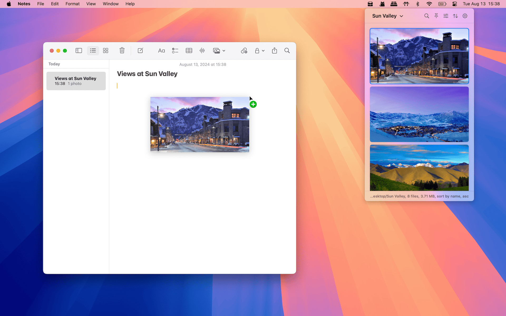The width and height of the screenshot is (506, 316).
Task: Click the table insert icon
Action: 189,51
